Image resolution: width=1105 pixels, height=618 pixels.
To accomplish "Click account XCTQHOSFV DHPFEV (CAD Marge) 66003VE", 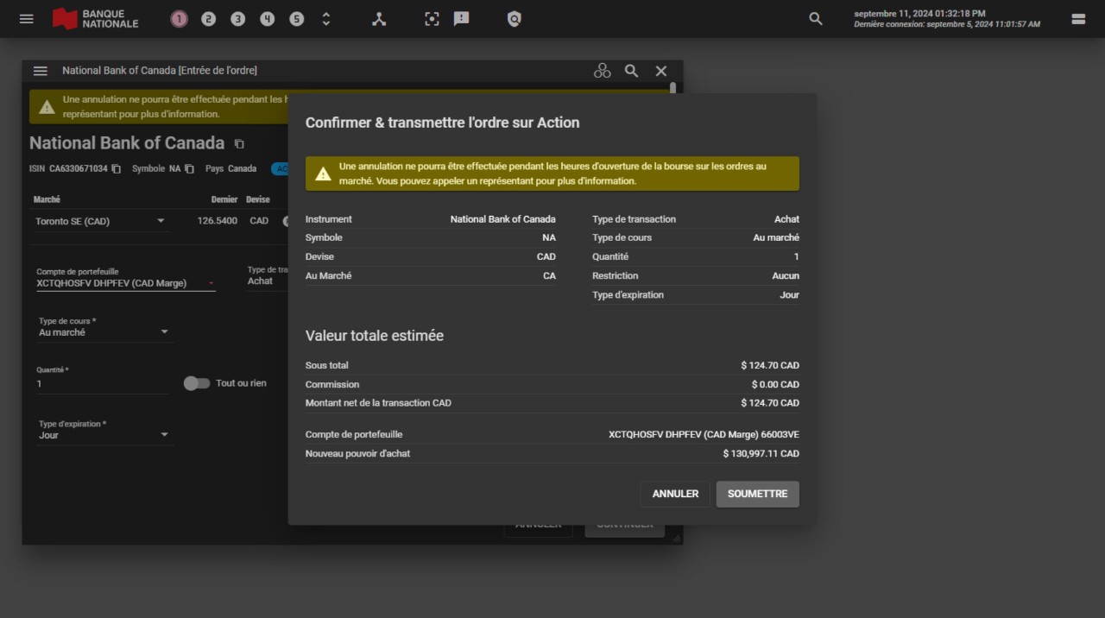I will [704, 434].
